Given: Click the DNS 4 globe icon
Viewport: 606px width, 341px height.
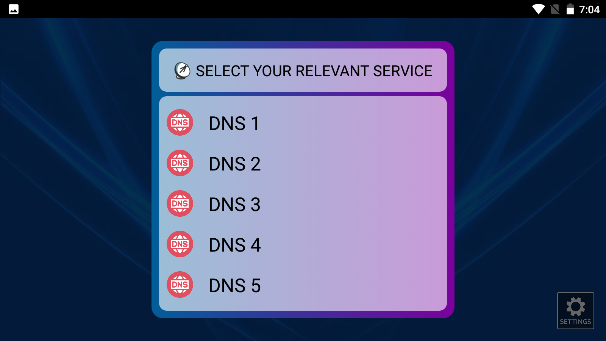Looking at the screenshot, I should [180, 244].
